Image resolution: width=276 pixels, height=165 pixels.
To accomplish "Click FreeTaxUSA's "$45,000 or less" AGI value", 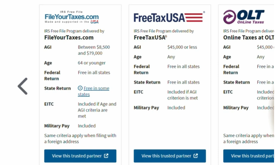I will coord(182,47).
